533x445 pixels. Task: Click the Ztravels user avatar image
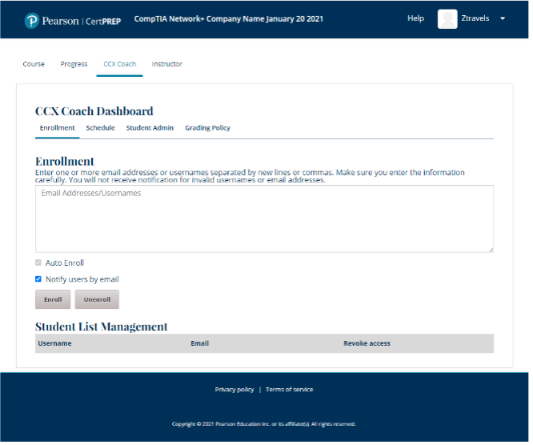447,19
